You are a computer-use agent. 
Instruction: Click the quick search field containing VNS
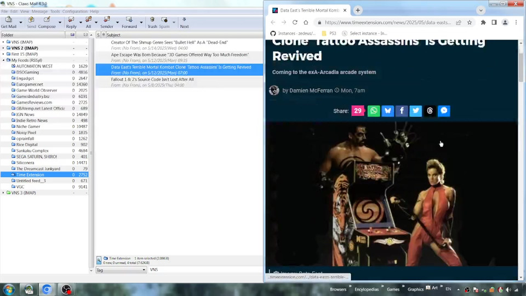pos(205,270)
